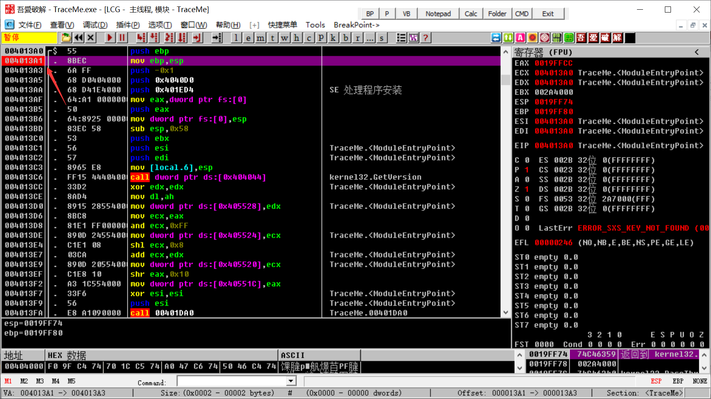Image resolution: width=711 pixels, height=399 pixels.
Task: Restart the program with the rewind icon
Action: [79, 38]
